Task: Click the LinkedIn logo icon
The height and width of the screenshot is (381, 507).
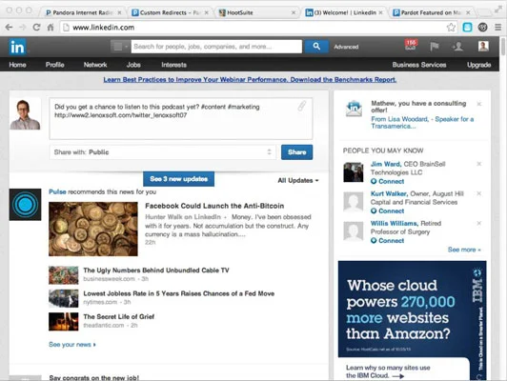Action: pyautogui.click(x=17, y=48)
